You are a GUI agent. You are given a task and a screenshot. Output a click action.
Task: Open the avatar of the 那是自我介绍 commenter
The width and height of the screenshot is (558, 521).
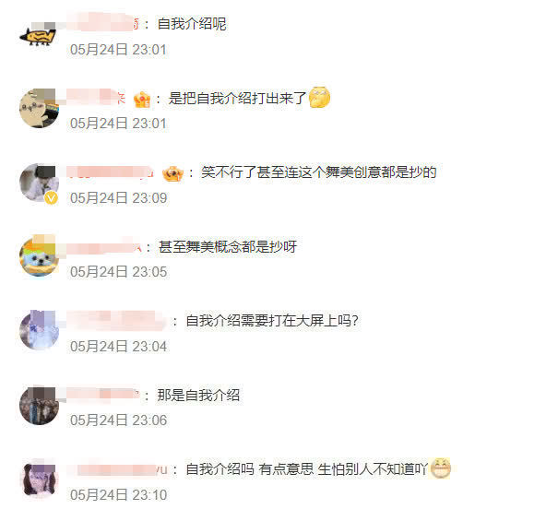coord(39,405)
